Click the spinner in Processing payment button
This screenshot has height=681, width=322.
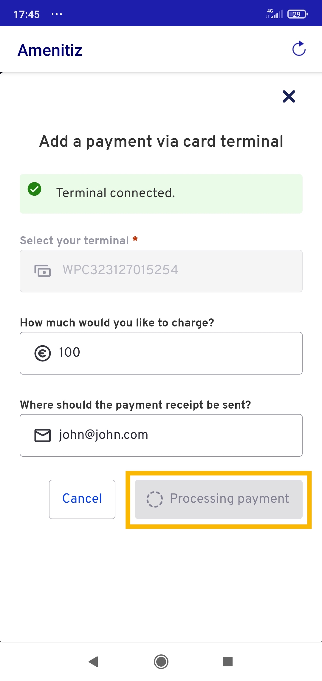(154, 499)
